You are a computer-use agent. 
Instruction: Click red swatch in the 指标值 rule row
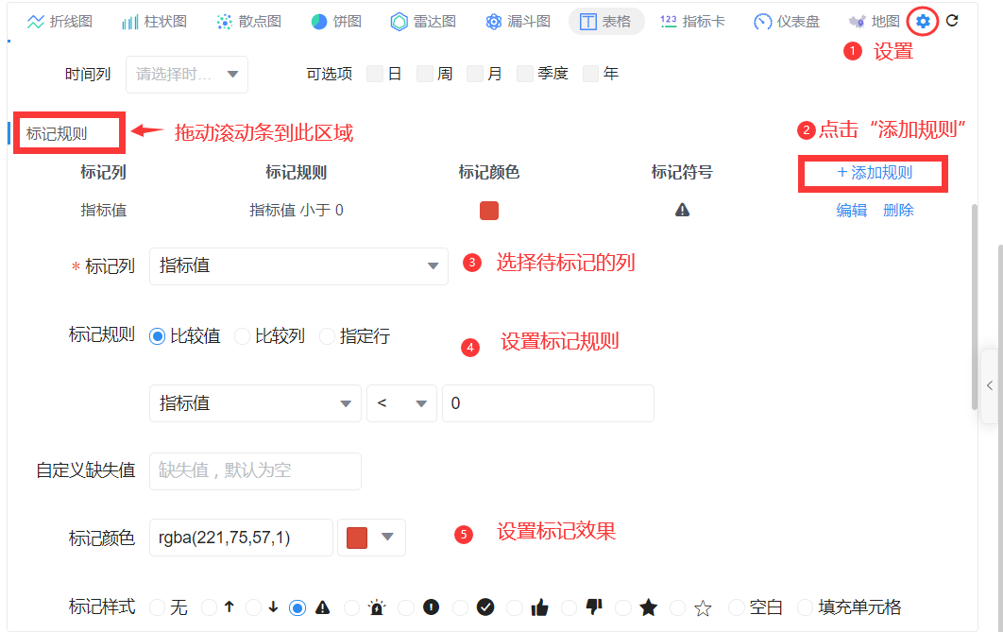(488, 211)
